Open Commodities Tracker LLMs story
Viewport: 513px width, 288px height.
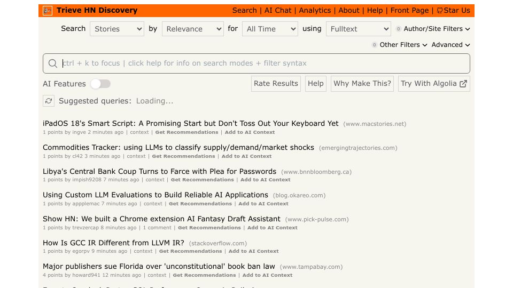(178, 147)
